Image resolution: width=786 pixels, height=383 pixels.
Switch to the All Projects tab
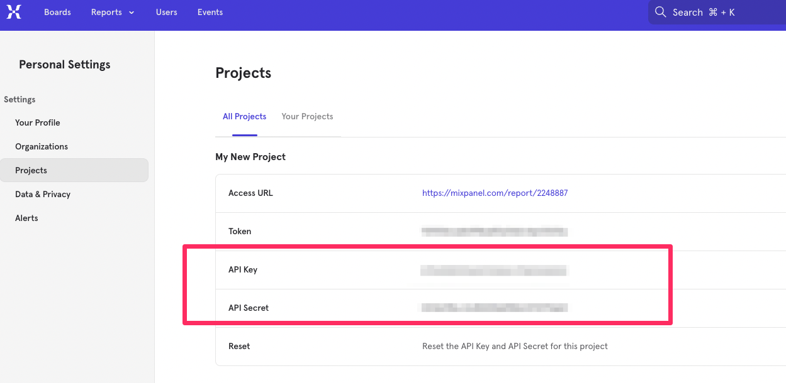coord(245,117)
